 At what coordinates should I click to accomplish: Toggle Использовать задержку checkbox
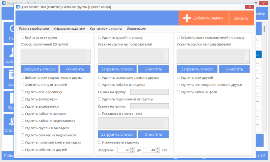[x=100, y=142]
